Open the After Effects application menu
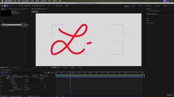Screen dimensions: 174x97 (8, 1)
